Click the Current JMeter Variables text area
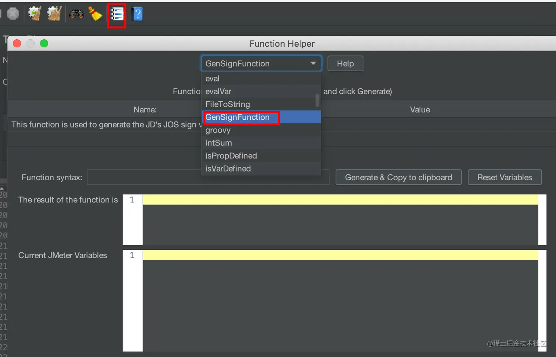The image size is (556, 357). click(x=340, y=301)
